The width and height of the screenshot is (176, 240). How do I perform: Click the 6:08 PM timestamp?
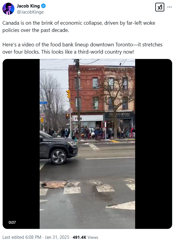[33, 237]
